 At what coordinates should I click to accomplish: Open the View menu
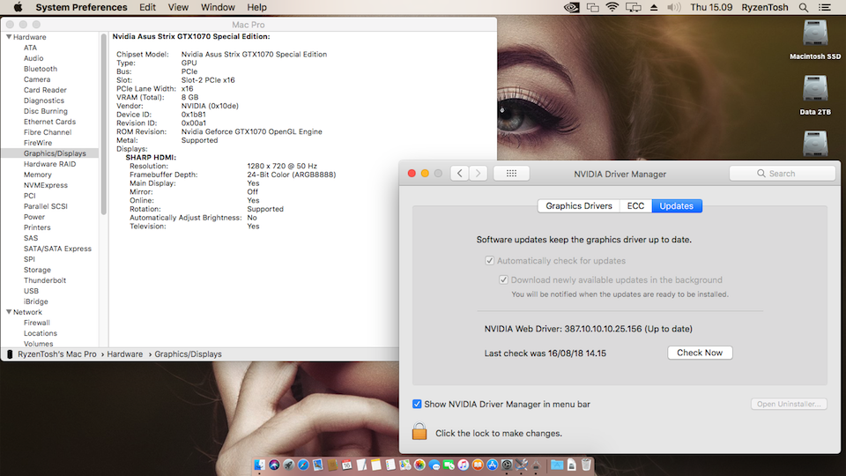pos(178,7)
